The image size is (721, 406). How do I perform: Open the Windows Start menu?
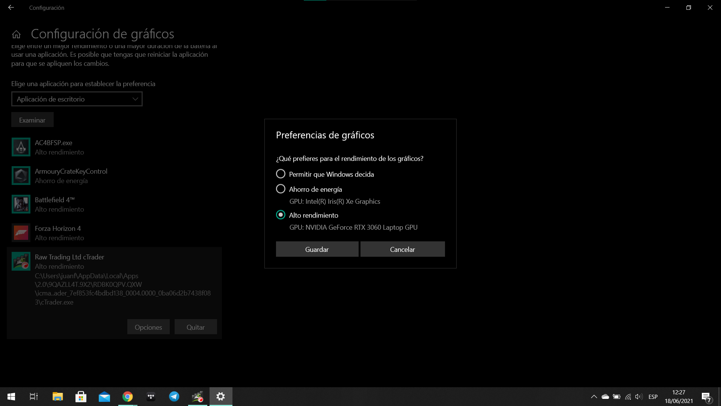coord(11,397)
